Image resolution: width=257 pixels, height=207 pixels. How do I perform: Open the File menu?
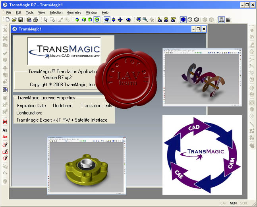8,13
